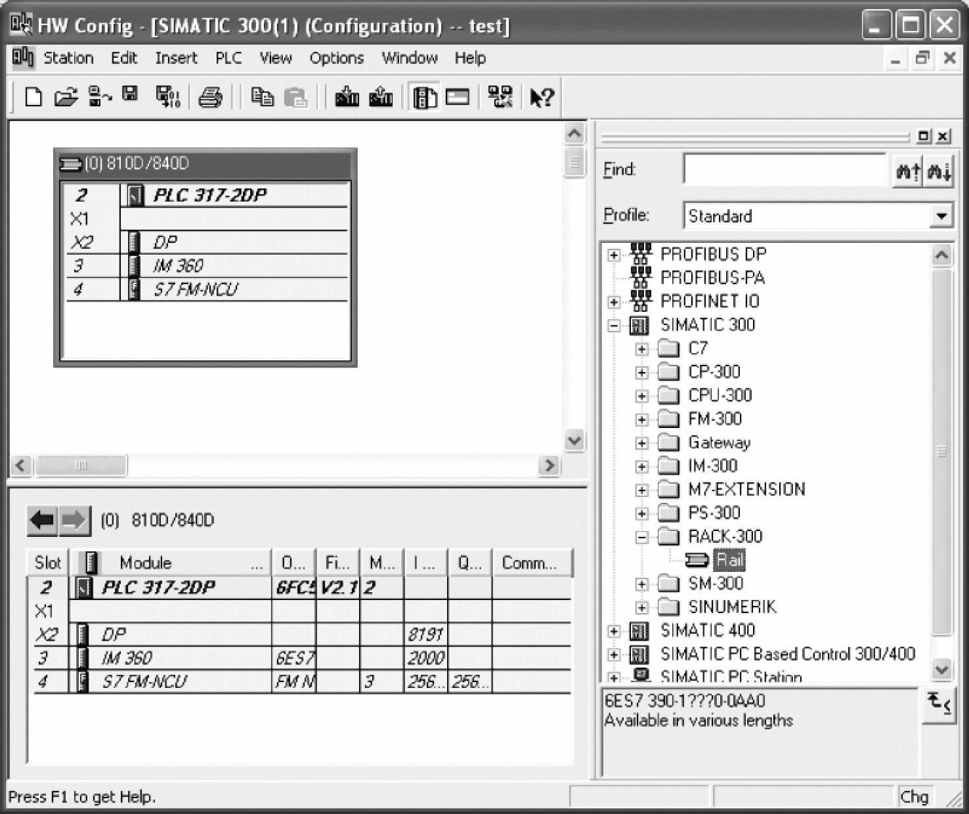This screenshot has width=969, height=814.
Task: Click the station view scroll down arrow
Action: (x=574, y=440)
